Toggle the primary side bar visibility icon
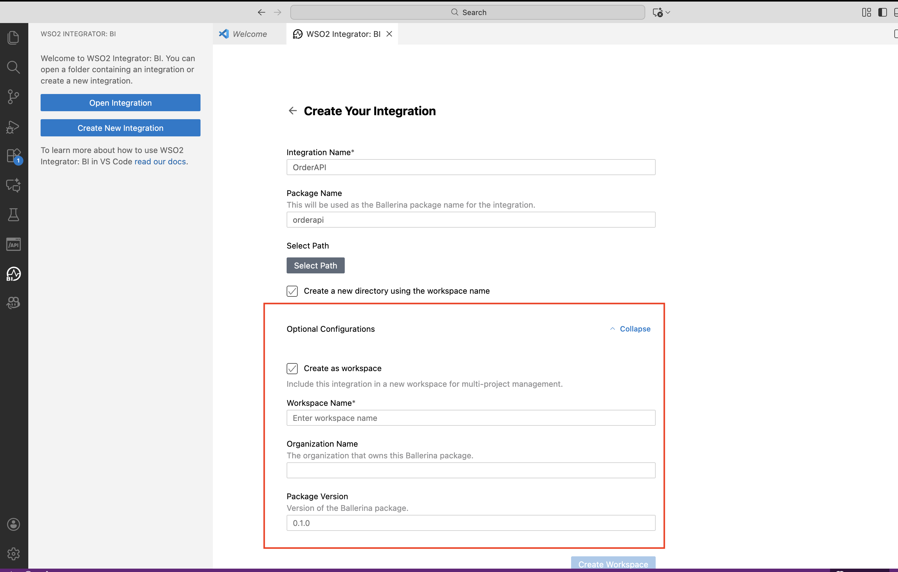 (x=883, y=12)
